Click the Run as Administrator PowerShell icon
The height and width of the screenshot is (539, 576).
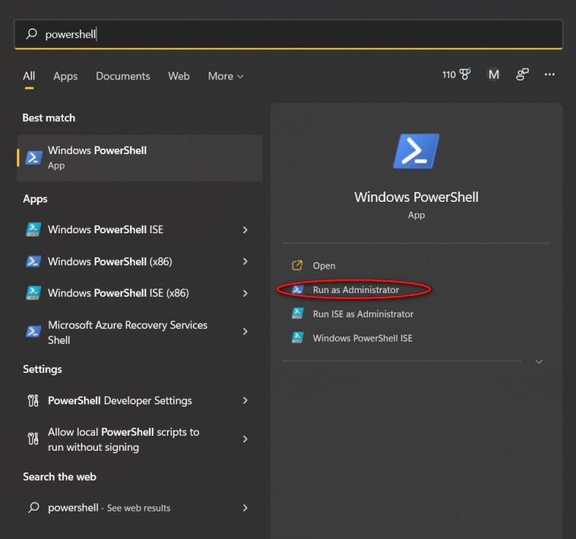click(x=298, y=290)
